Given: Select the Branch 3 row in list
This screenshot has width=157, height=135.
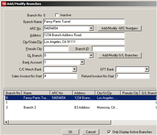Looking at the screenshot, I should tap(81, 107).
